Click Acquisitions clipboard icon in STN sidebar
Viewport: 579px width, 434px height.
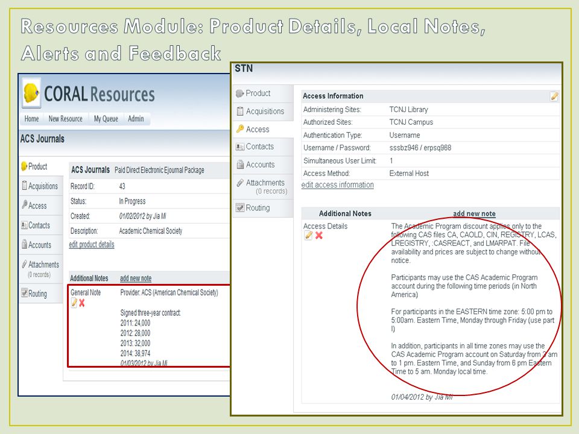(240, 111)
